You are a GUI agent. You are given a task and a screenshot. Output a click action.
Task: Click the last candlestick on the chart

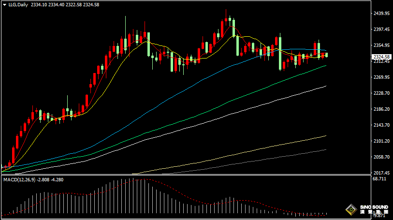click(327, 55)
